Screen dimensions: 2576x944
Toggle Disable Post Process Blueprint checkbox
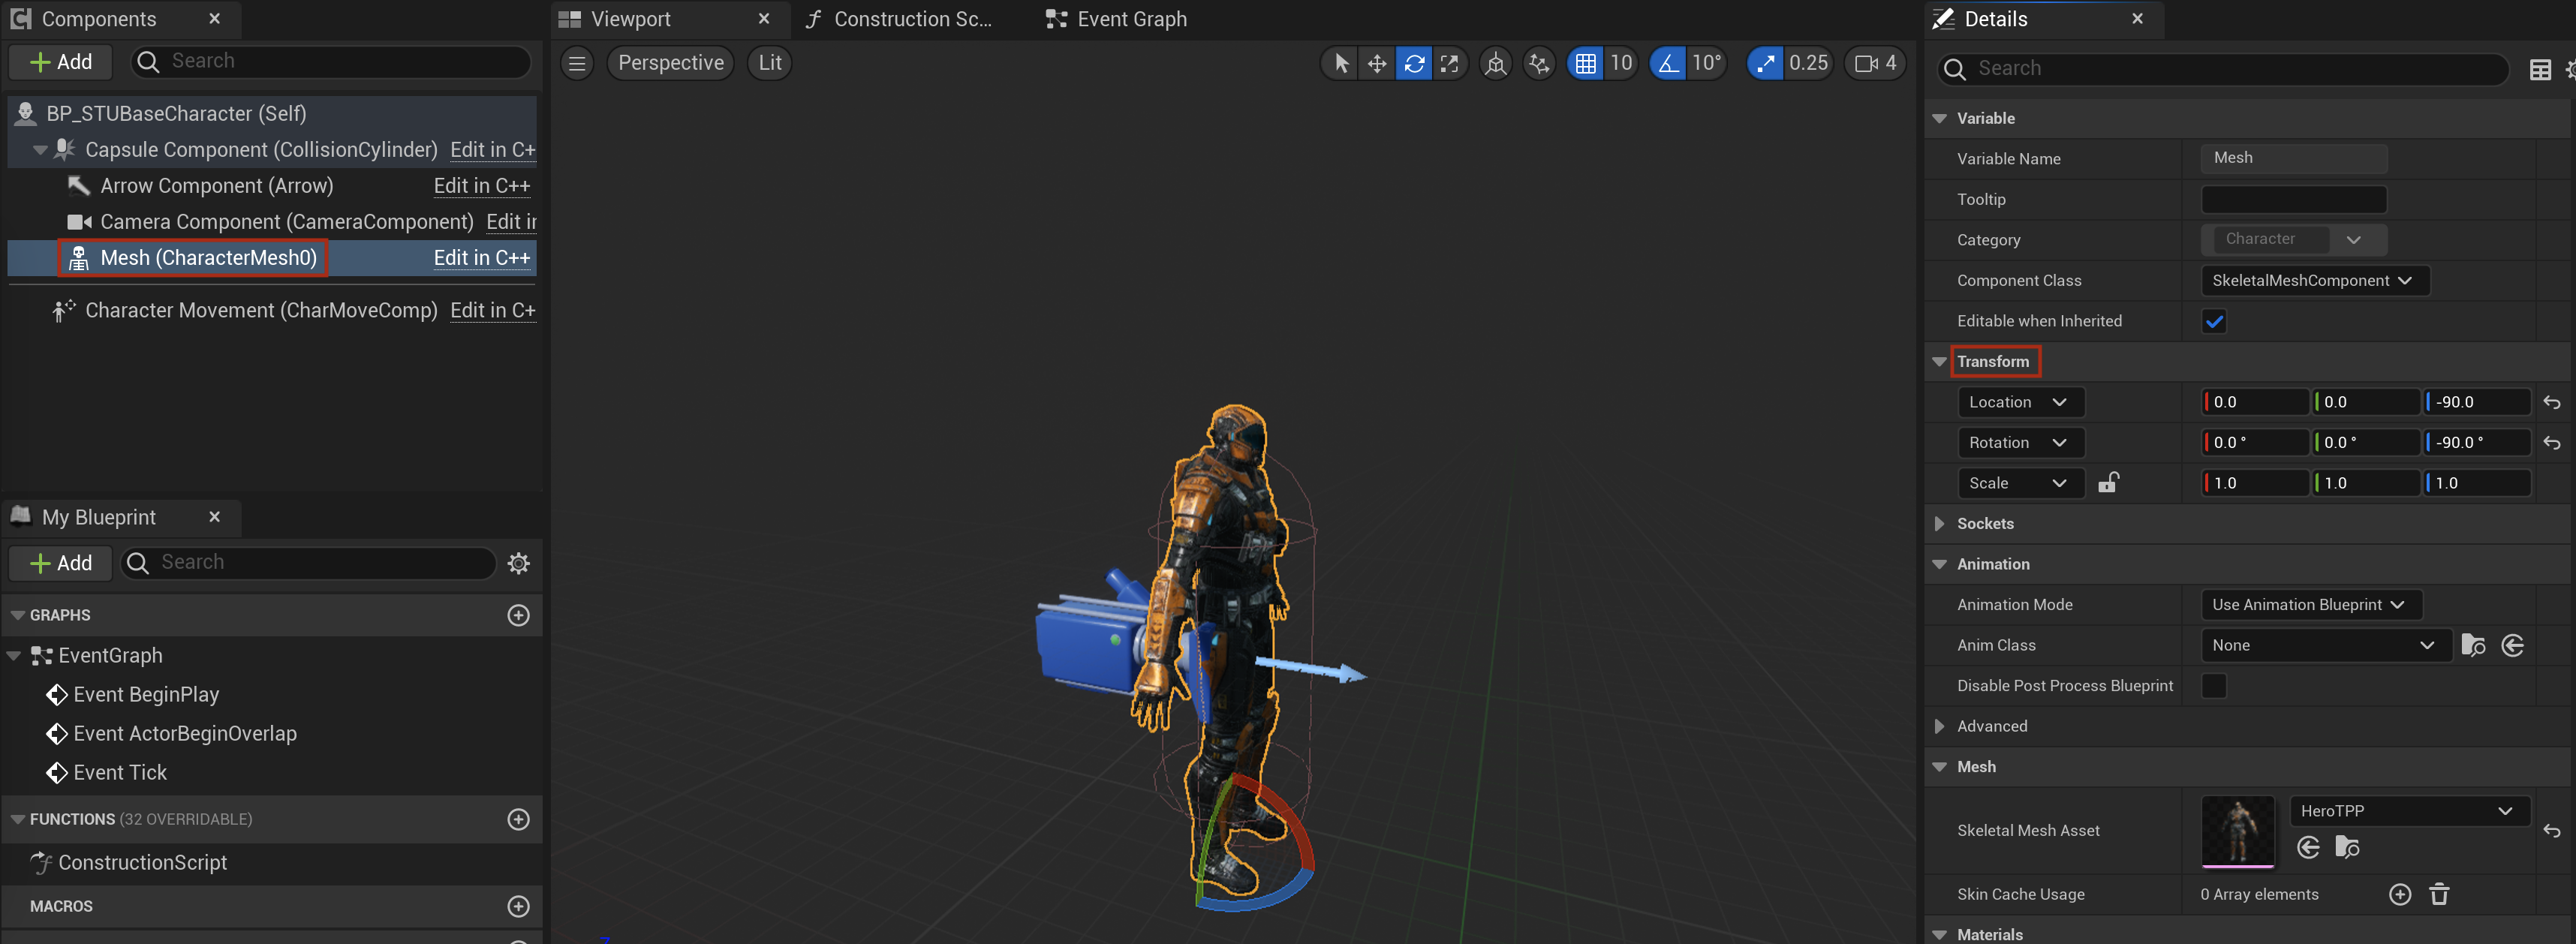coord(2214,686)
